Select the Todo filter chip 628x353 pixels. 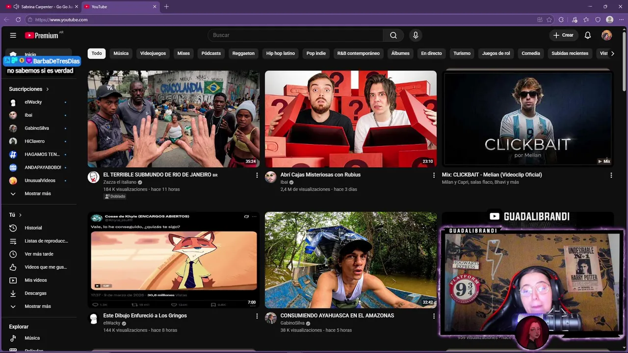coord(97,53)
